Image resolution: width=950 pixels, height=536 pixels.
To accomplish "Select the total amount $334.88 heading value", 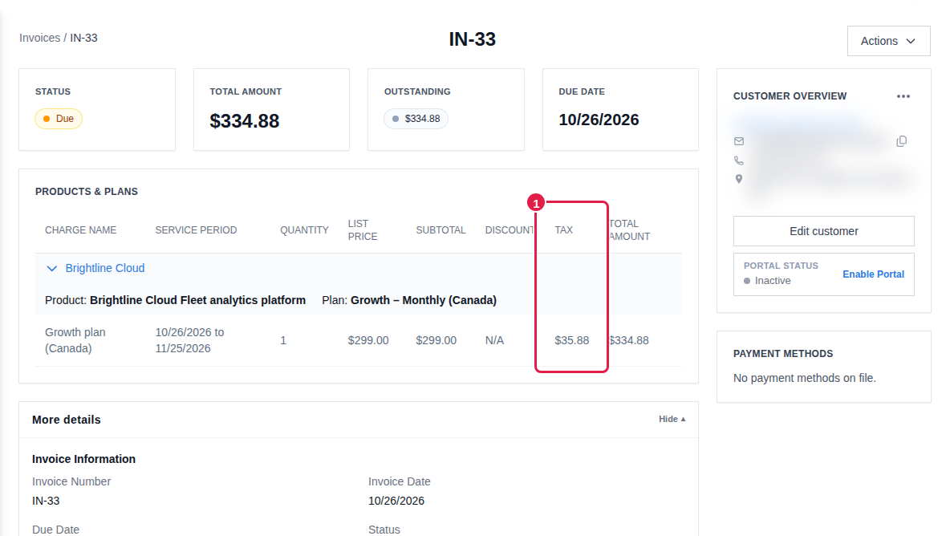I will tap(245, 121).
